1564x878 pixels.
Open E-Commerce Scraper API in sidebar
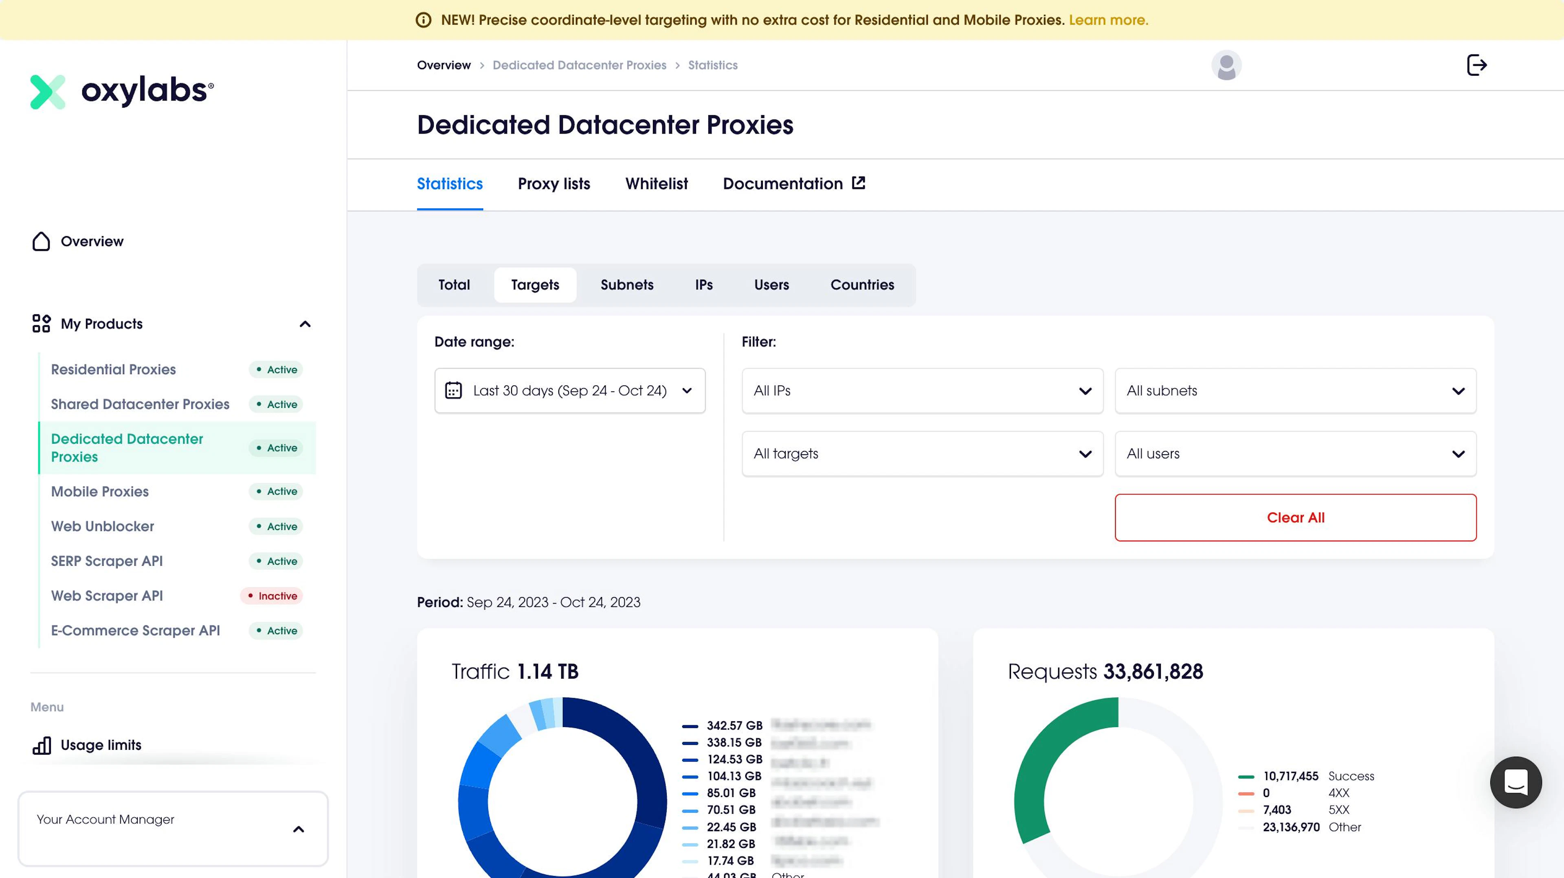coord(135,631)
